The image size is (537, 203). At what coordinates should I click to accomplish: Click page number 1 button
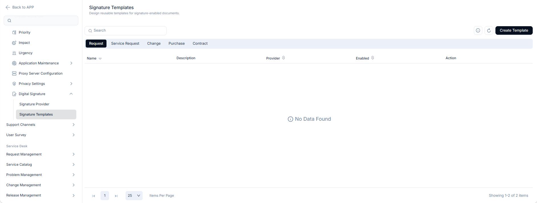(x=105, y=196)
